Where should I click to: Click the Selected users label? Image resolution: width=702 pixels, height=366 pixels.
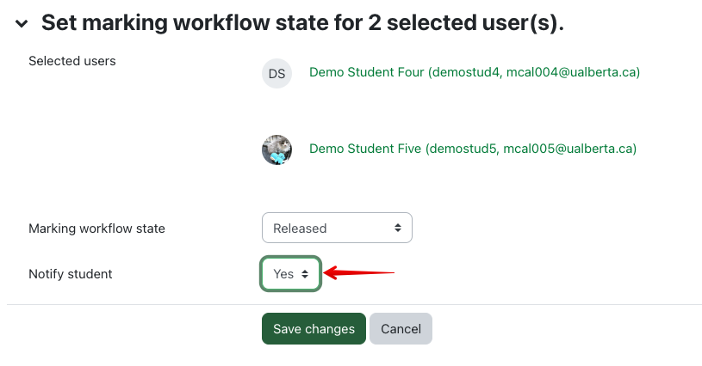72,61
